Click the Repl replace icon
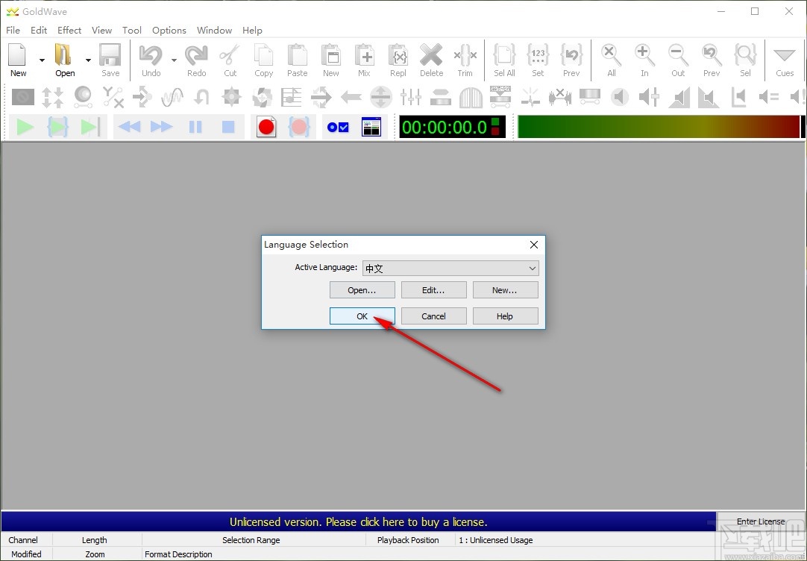 click(x=398, y=54)
